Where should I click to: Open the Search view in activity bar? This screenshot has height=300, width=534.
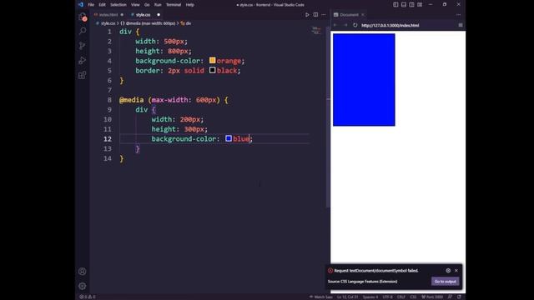(83, 31)
